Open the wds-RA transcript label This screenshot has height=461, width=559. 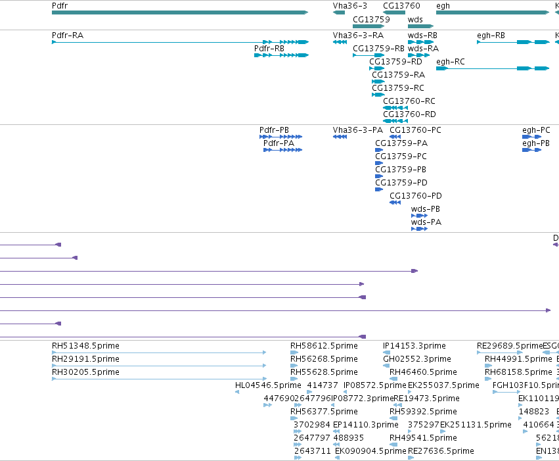[423, 48]
